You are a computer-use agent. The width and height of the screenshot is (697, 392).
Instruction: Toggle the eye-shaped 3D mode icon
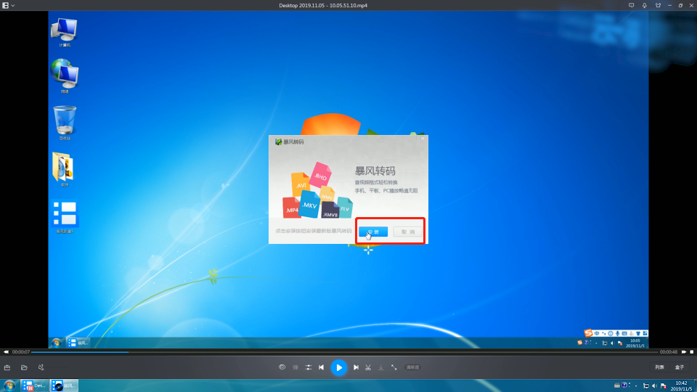click(282, 367)
